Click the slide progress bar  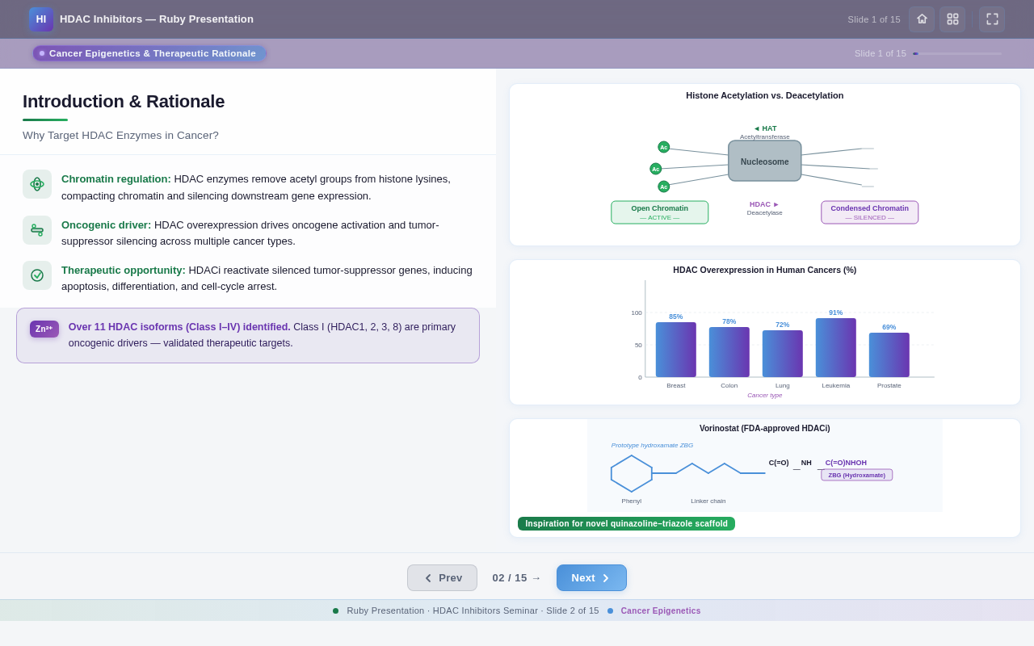pyautogui.click(x=957, y=54)
